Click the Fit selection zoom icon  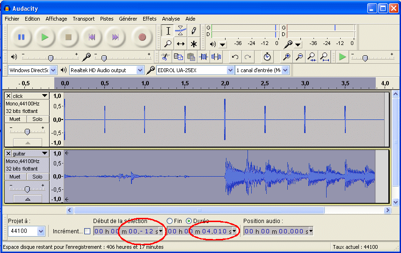click(312, 57)
